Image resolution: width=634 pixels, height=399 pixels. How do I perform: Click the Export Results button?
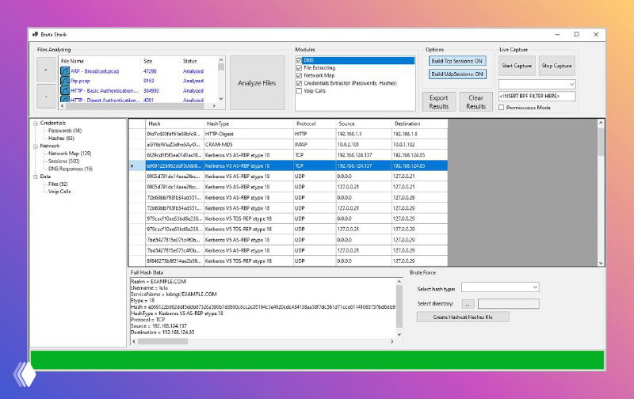click(438, 101)
